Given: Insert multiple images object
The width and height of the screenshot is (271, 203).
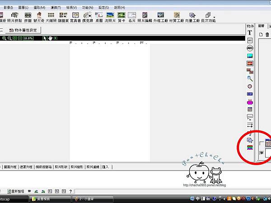Looking at the screenshot, I should 250,71.
